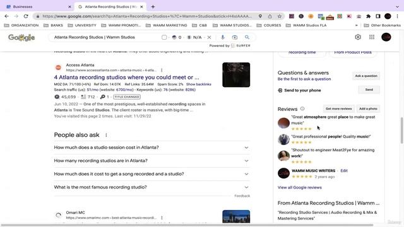Click the Reviews info icon
The height and width of the screenshot is (227, 404).
coord(302,109)
